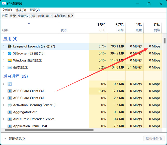
Task: Click the 任务管理器 process icon
Action: click(10, 68)
